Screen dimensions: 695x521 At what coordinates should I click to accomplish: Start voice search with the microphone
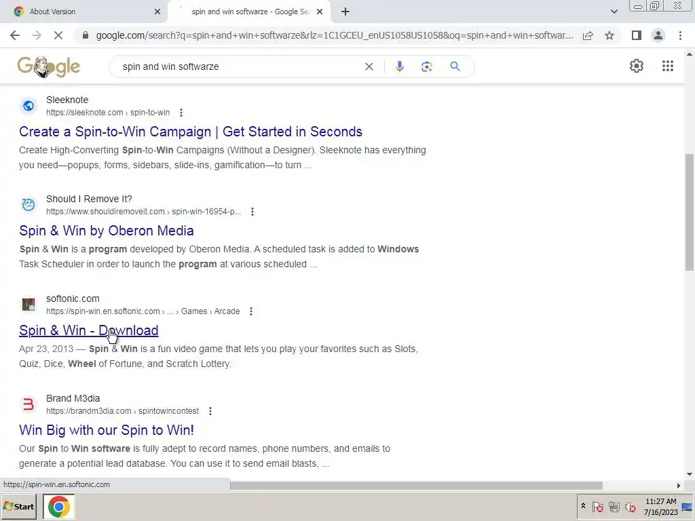coord(399,66)
